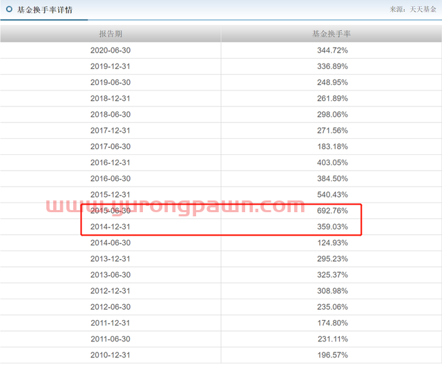The height and width of the screenshot is (367, 442).
Task: Select the date cell 2015-06-30
Action: click(110, 211)
